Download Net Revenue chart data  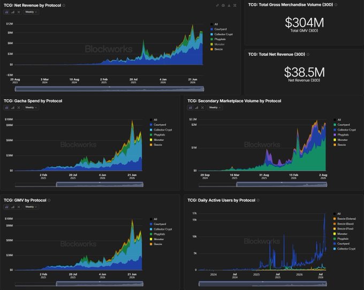pyautogui.click(x=229, y=5)
